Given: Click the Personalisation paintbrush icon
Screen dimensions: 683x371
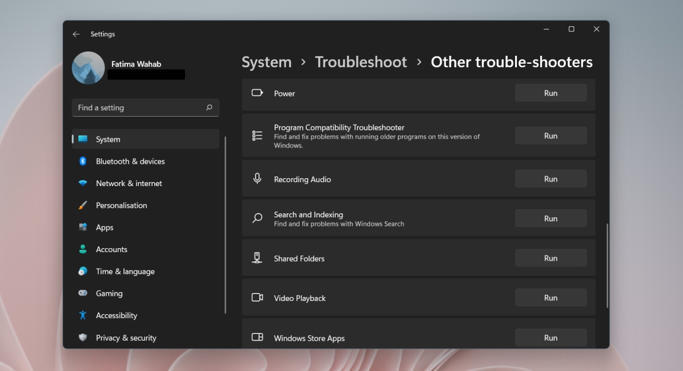Looking at the screenshot, I should click(83, 205).
